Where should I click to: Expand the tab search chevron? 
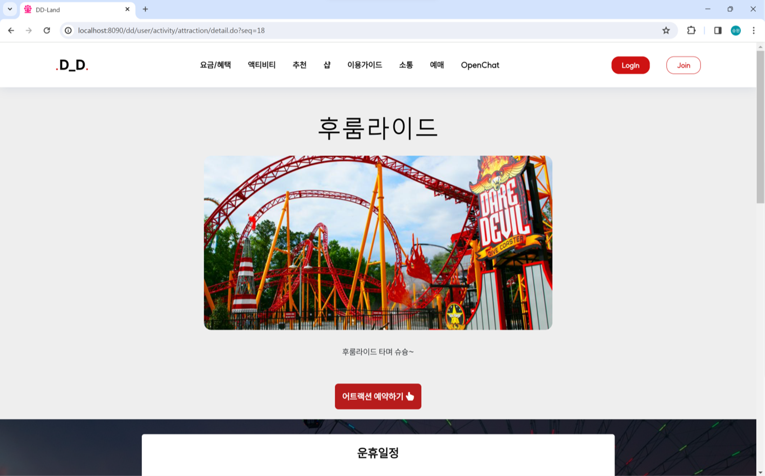click(10, 9)
